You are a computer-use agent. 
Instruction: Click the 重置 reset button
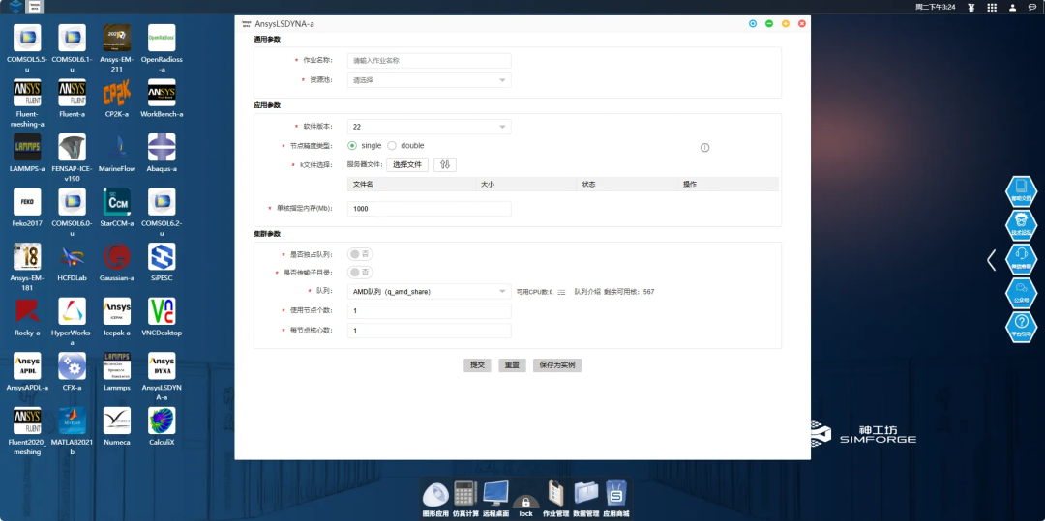512,365
